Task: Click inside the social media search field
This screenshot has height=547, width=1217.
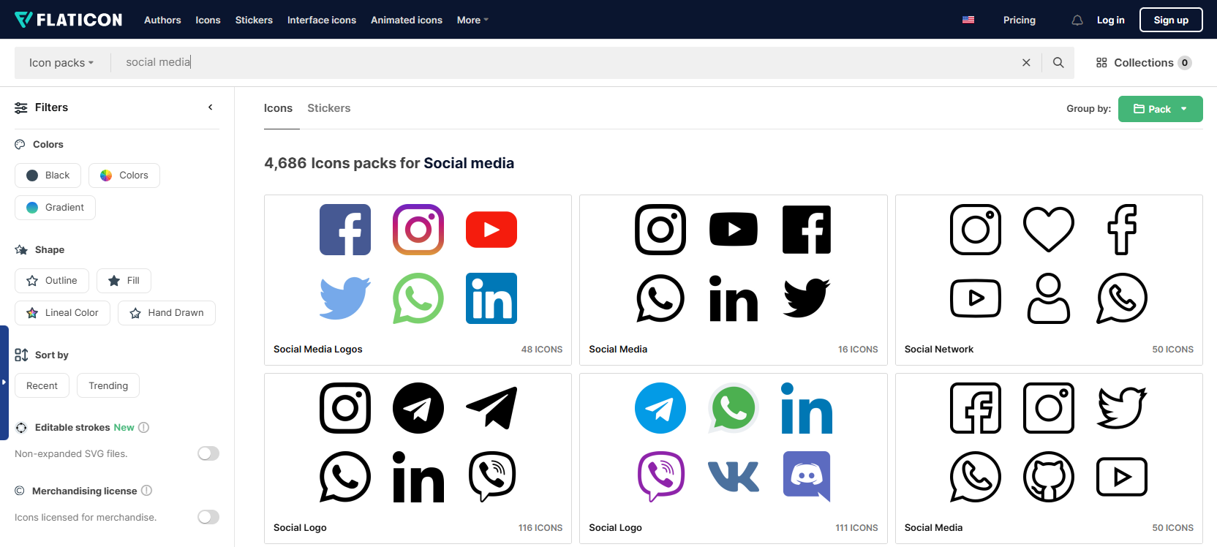Action: [x=512, y=63]
